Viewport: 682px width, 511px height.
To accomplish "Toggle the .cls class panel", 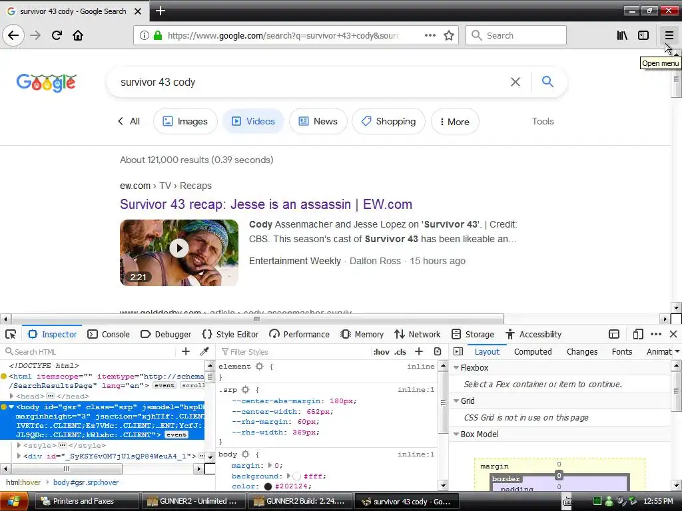I will [x=400, y=352].
